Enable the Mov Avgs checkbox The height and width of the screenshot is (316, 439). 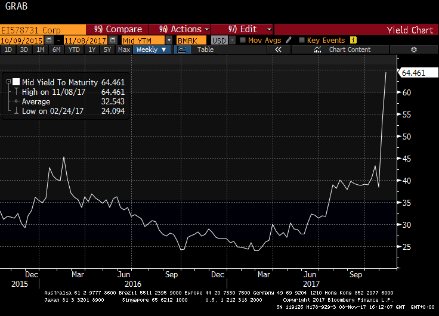[243, 40]
